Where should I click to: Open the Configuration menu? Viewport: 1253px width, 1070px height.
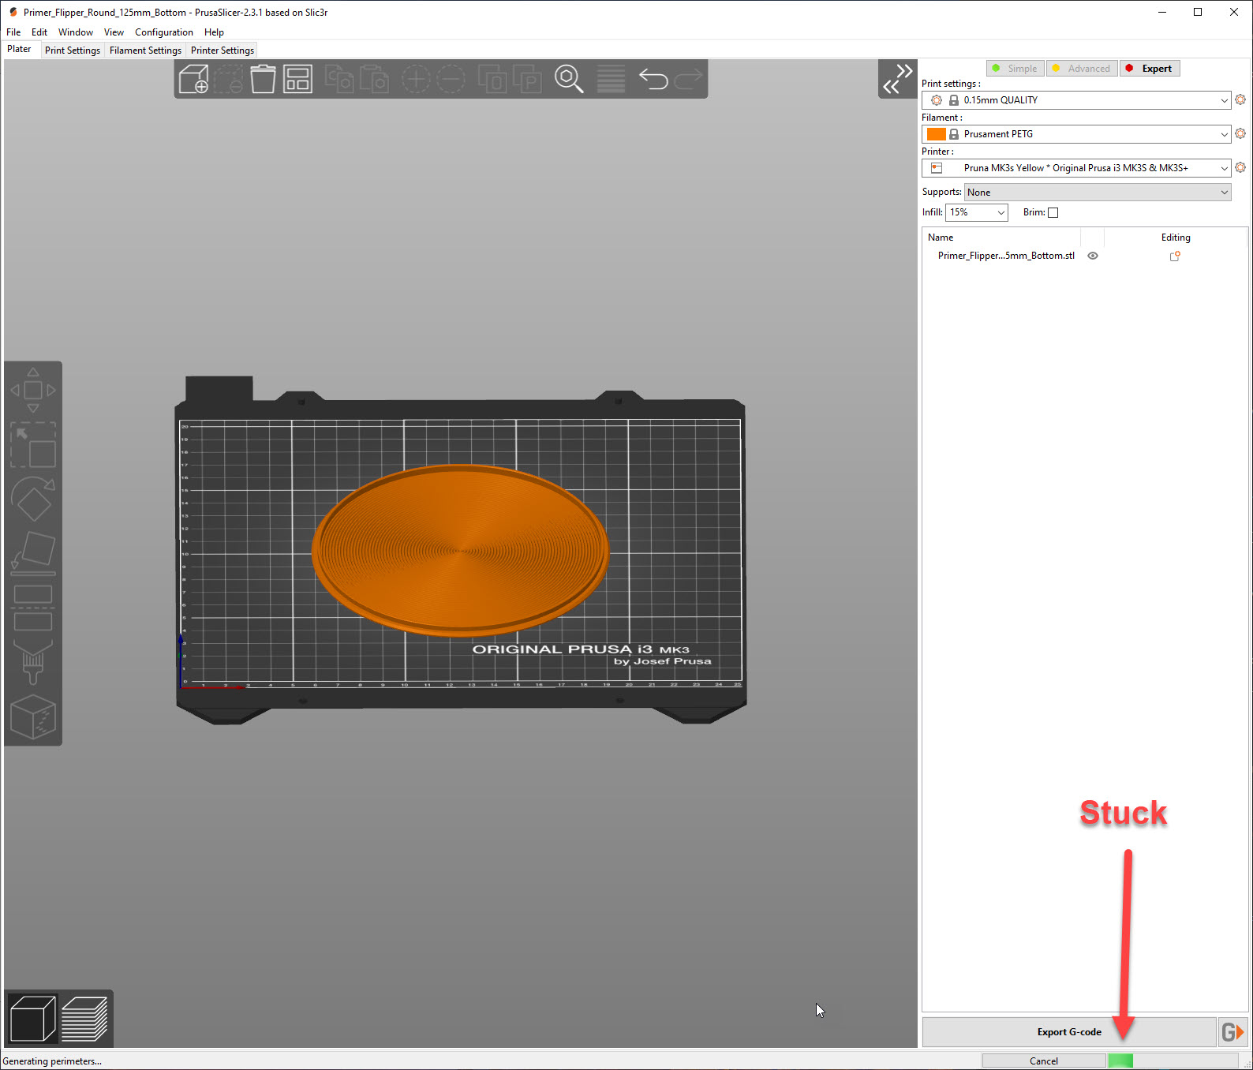click(x=164, y=32)
